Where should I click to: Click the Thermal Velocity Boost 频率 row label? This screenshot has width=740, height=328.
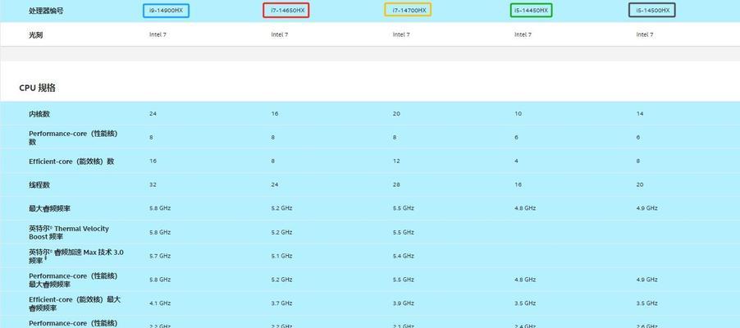point(69,232)
